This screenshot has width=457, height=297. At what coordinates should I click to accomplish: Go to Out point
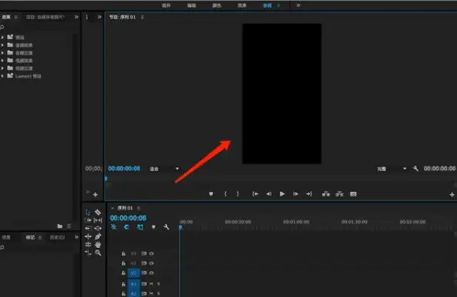click(x=309, y=194)
